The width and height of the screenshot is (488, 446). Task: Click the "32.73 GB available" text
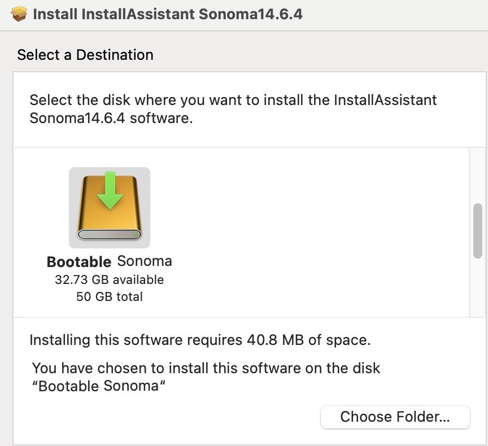click(x=110, y=280)
